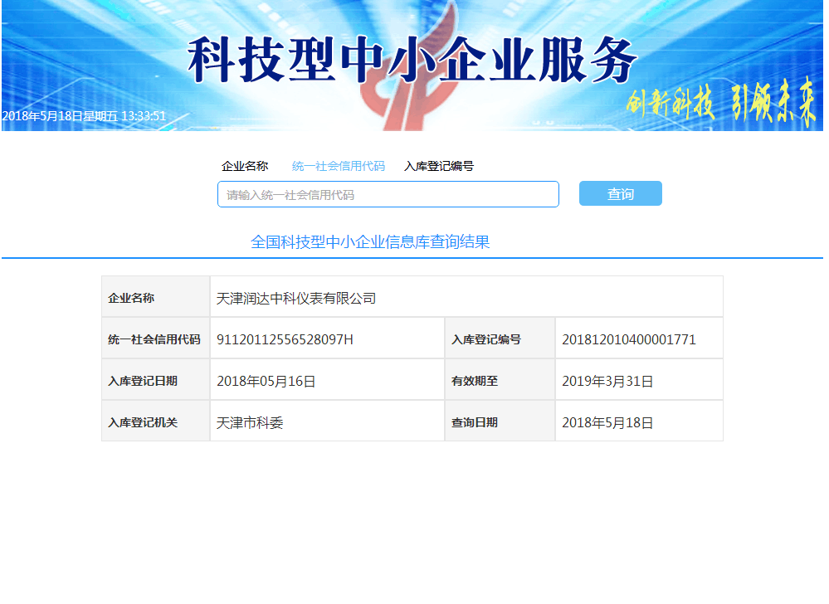This screenshot has width=829, height=604.
Task: Click registration number 201812010400001771
Action: [x=629, y=339]
